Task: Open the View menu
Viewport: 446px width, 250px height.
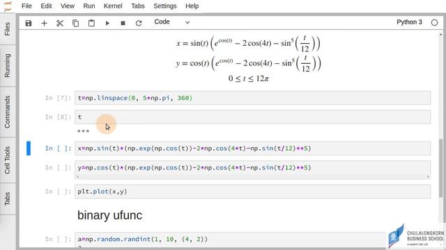Action: (x=68, y=6)
